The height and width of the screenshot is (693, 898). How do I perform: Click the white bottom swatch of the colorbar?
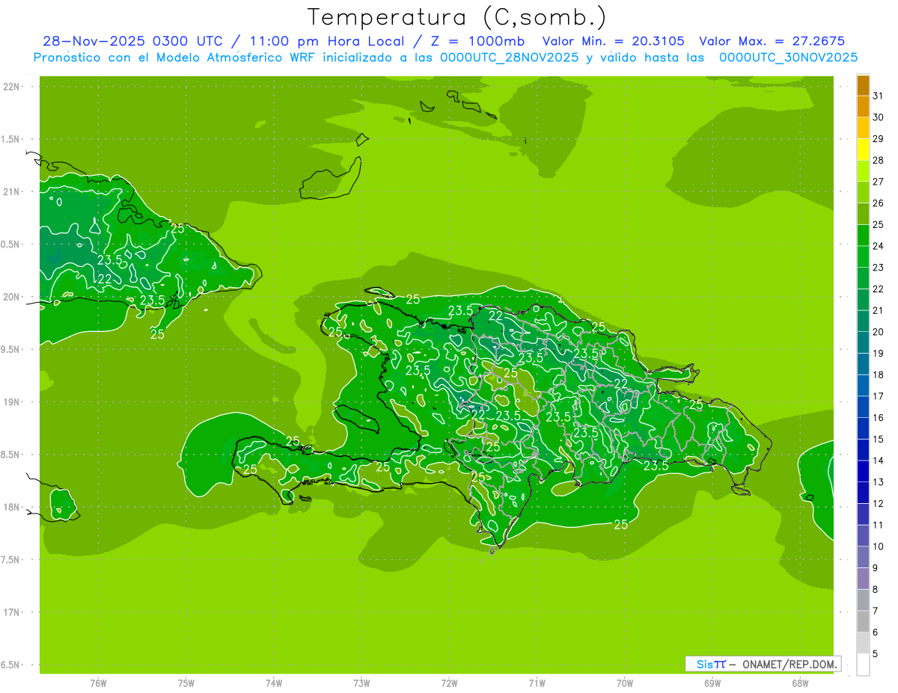863,665
